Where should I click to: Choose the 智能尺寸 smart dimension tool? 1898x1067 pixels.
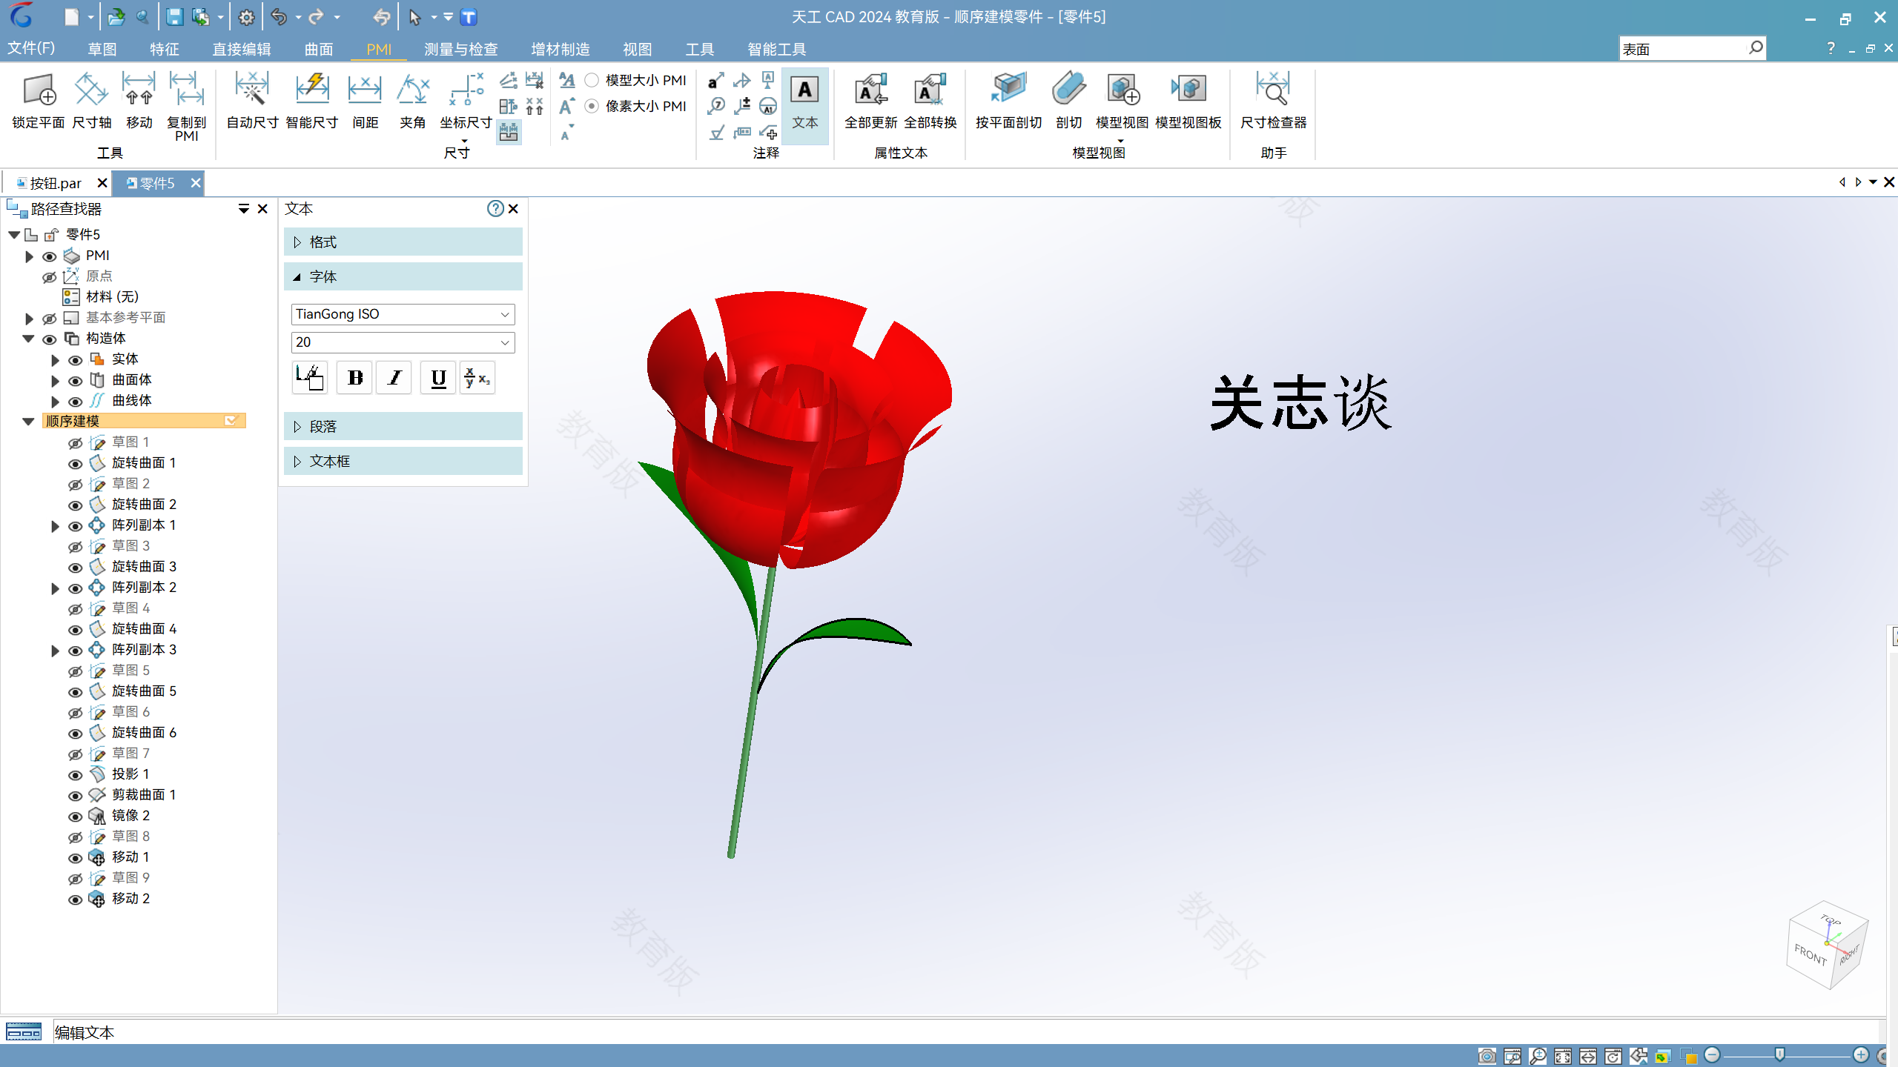coord(312,102)
